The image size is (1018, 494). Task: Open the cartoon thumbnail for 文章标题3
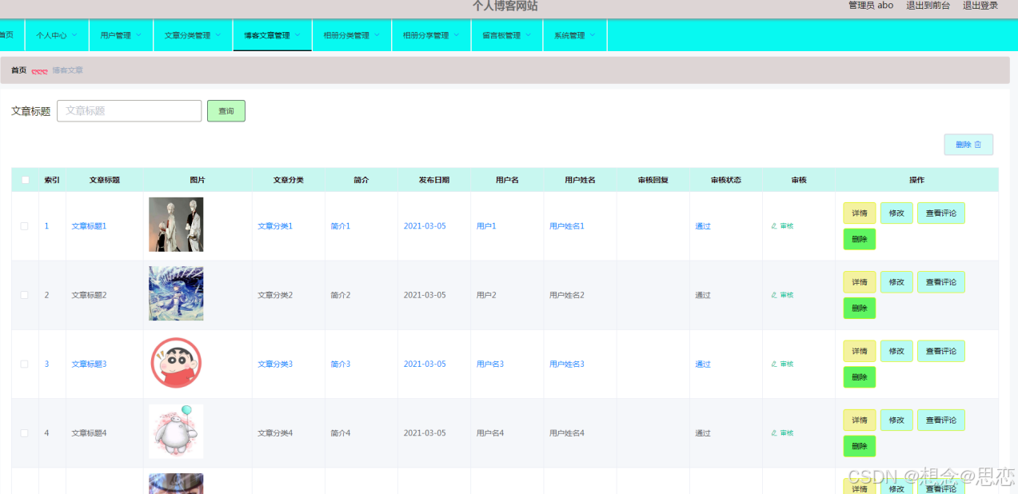tap(176, 363)
